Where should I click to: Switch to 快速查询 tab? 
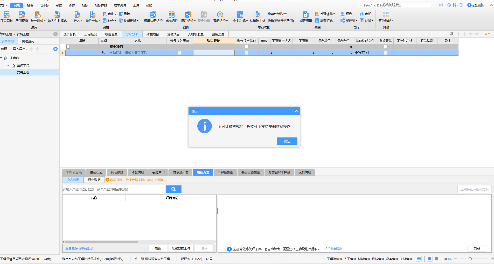(x=28, y=41)
